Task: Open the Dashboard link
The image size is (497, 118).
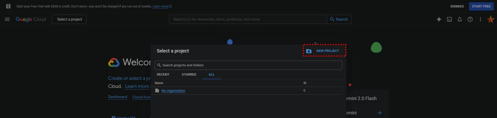Action: click(x=118, y=97)
